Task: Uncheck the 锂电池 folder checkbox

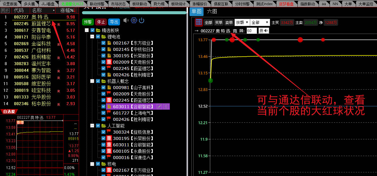Action: (98, 37)
